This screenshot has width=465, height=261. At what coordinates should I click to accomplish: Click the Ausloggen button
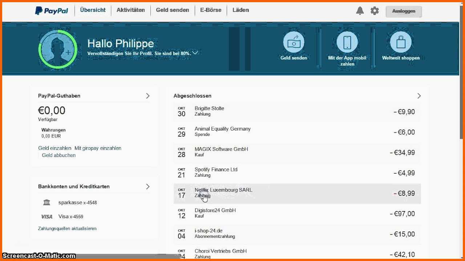(404, 11)
